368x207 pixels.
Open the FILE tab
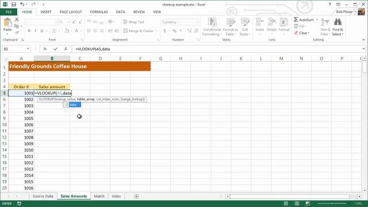(x=9, y=11)
